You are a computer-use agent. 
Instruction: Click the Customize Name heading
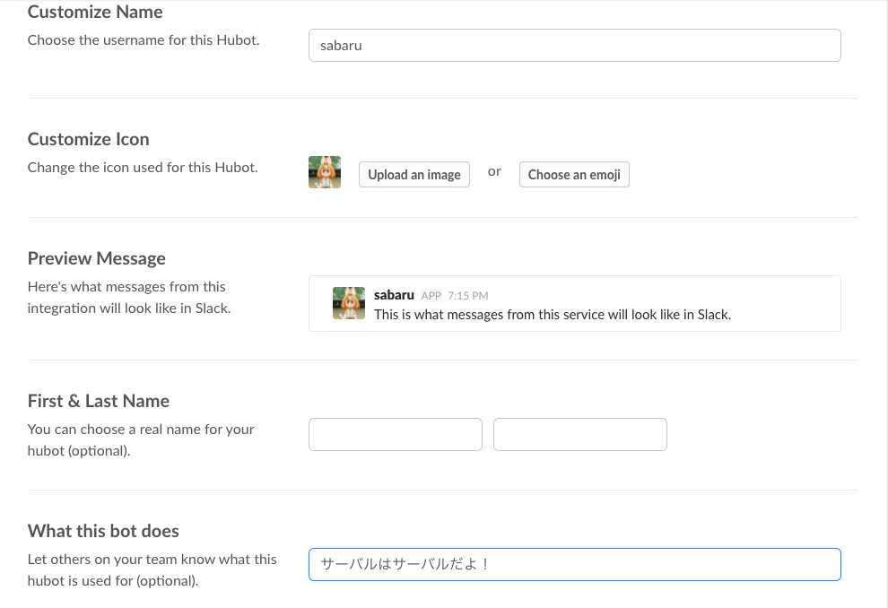[x=95, y=12]
